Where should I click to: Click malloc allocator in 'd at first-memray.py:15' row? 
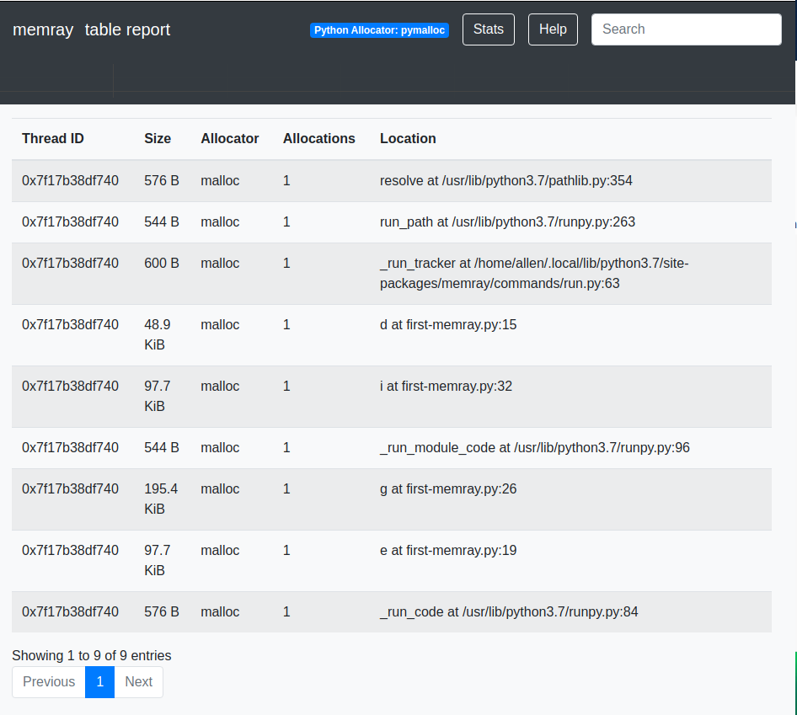coord(220,325)
